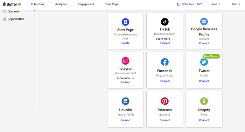
Task: Click the Organization building icon in sidebar
Action: (x=4, y=19)
